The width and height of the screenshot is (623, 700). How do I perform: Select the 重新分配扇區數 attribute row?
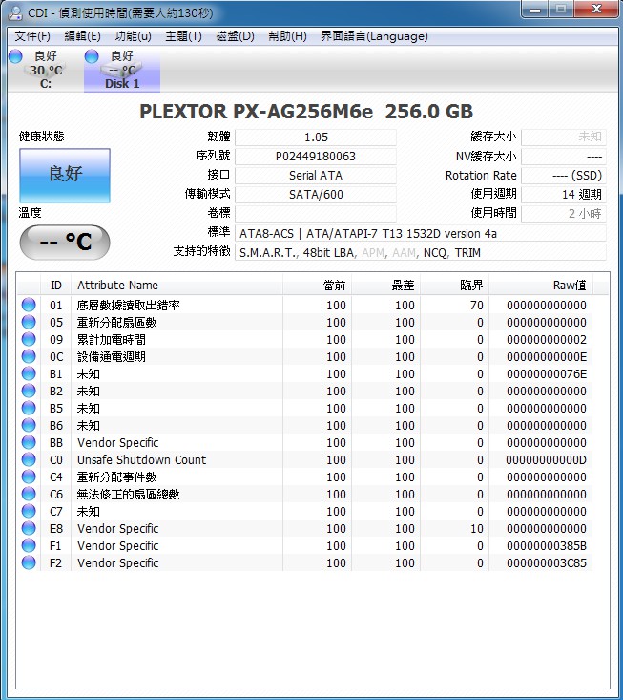click(305, 322)
